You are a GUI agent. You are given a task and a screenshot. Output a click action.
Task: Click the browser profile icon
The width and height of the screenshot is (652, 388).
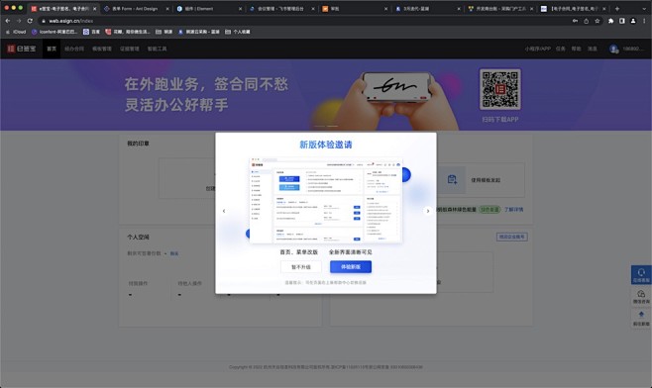pos(633,21)
